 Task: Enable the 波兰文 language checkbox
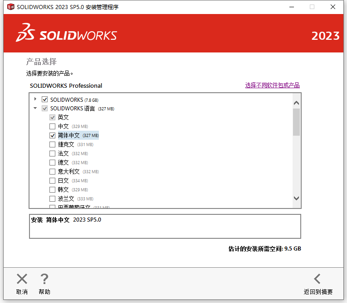(x=53, y=199)
